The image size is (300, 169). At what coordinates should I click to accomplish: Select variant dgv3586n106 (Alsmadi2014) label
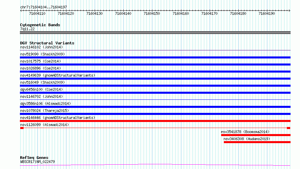46,103
